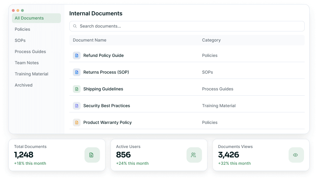Open the Policies sidebar section
This screenshot has width=318, height=178.
coord(22,29)
